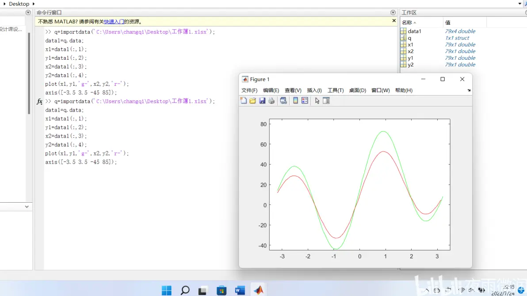The image size is (527, 296).
Task: Dock Figure 1 using the corner arrow
Action: tap(469, 90)
